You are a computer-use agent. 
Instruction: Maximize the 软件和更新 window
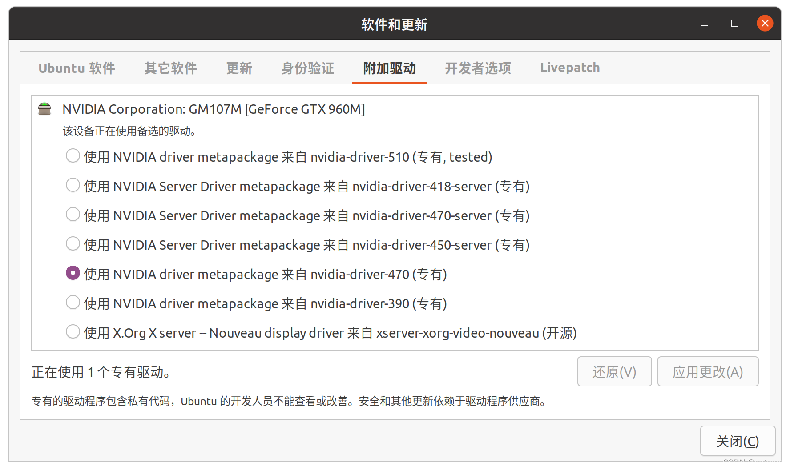point(735,23)
